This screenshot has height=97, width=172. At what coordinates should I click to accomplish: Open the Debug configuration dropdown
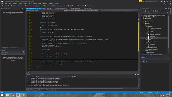click(36, 6)
